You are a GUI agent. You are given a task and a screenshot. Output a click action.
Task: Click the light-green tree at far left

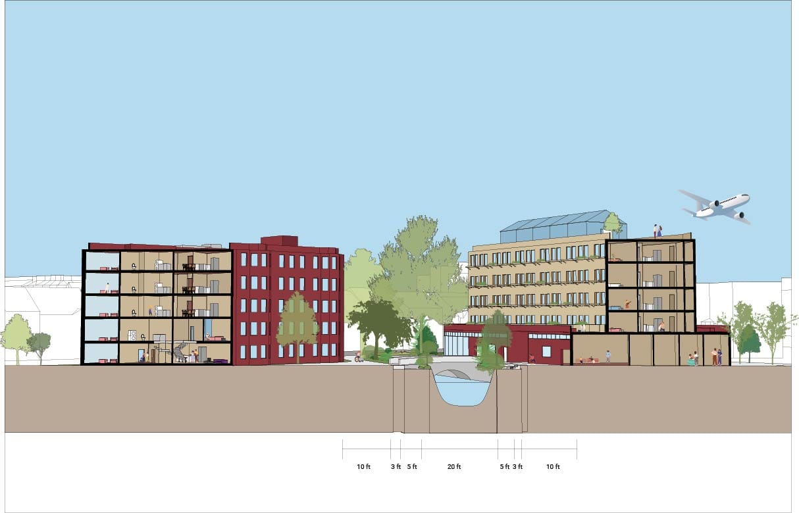pos(16,337)
